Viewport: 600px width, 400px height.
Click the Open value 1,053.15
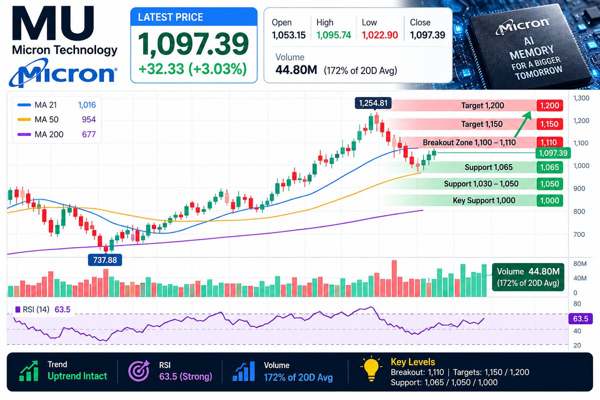[288, 35]
